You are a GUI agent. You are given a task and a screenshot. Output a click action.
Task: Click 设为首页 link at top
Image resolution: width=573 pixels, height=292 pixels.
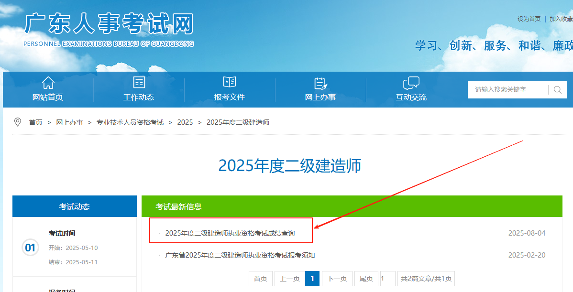pyautogui.click(x=529, y=19)
